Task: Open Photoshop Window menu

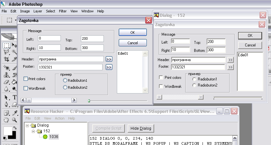Action: coord(87,11)
